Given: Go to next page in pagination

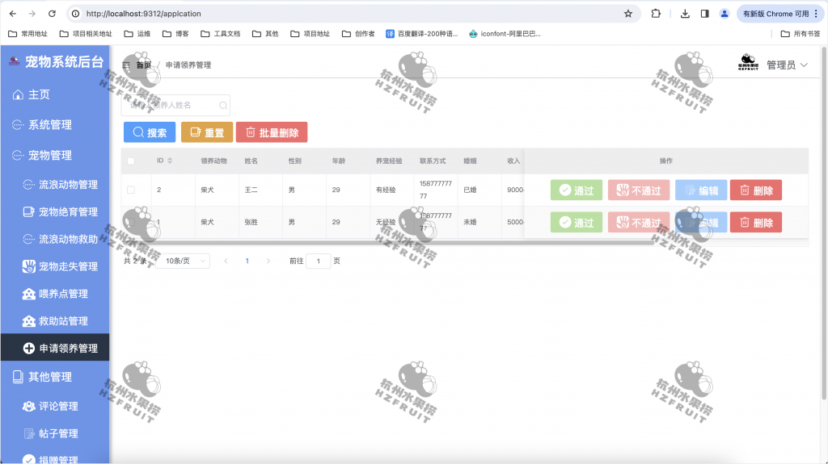Looking at the screenshot, I should point(268,261).
